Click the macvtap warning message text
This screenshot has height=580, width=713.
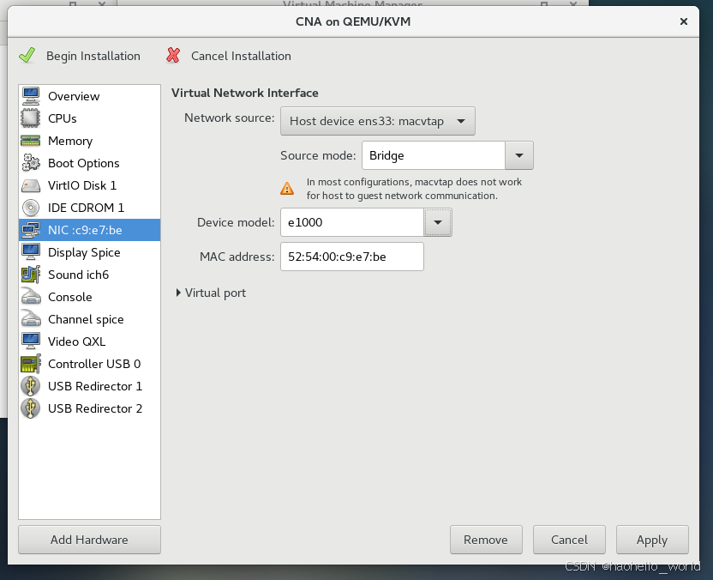(414, 189)
